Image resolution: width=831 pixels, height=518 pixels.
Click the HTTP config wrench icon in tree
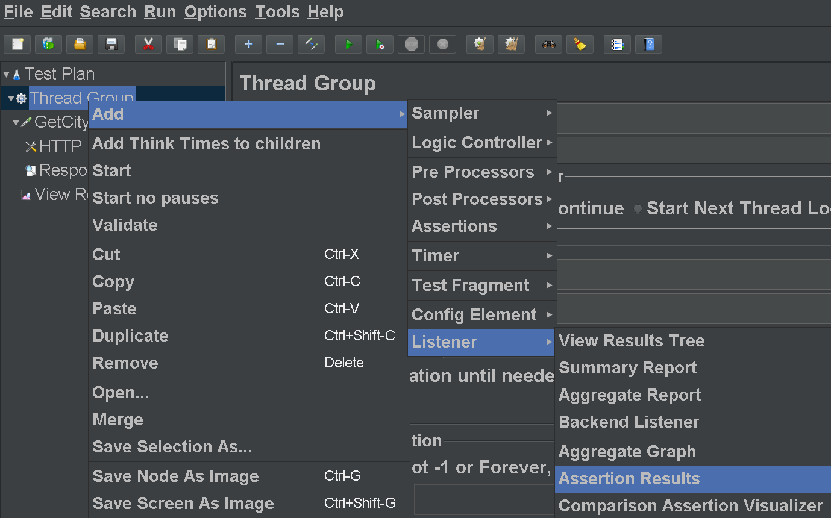point(31,146)
